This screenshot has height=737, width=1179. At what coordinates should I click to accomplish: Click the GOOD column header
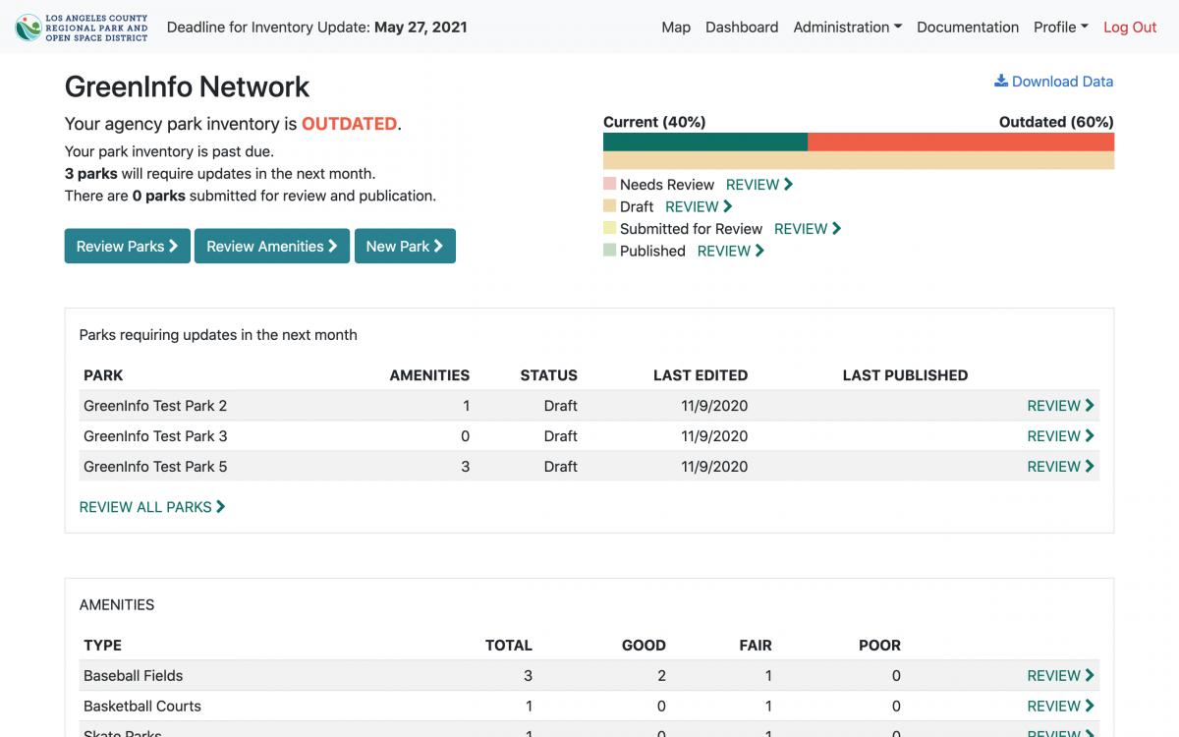(644, 646)
